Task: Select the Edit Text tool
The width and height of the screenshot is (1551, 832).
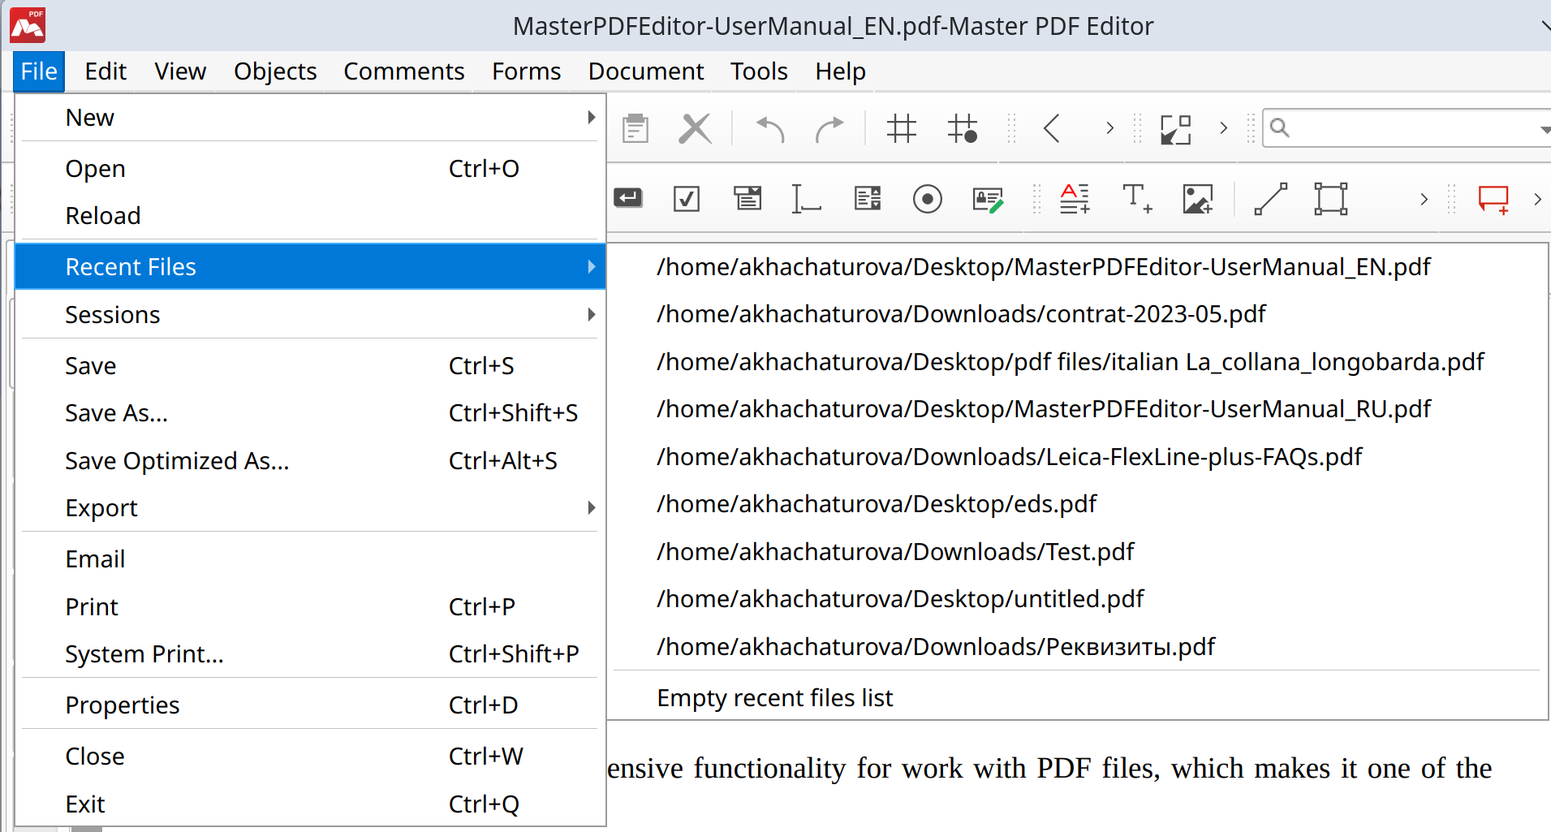Action: pos(1075,199)
